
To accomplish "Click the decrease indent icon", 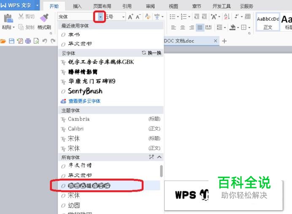I will (197, 16).
